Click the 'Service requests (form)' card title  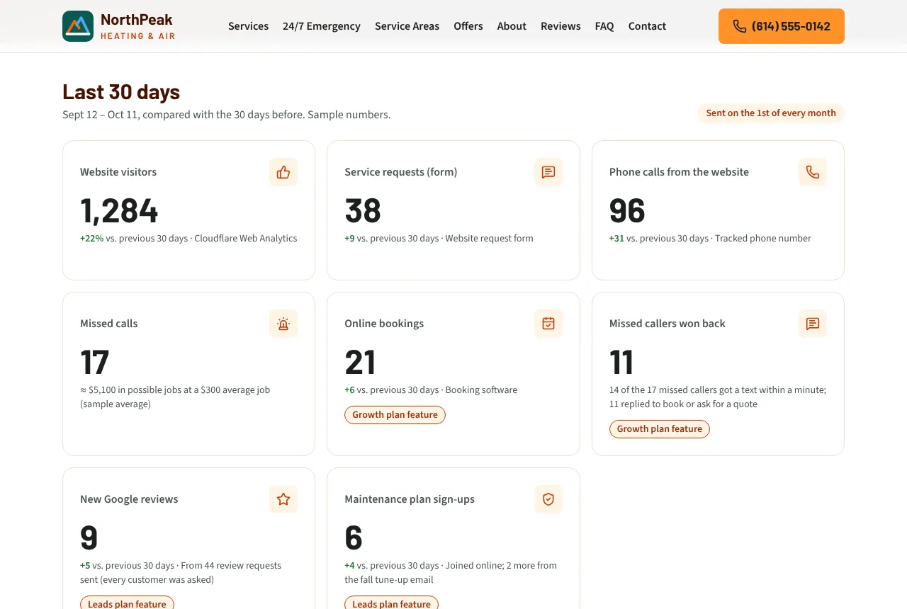click(401, 172)
